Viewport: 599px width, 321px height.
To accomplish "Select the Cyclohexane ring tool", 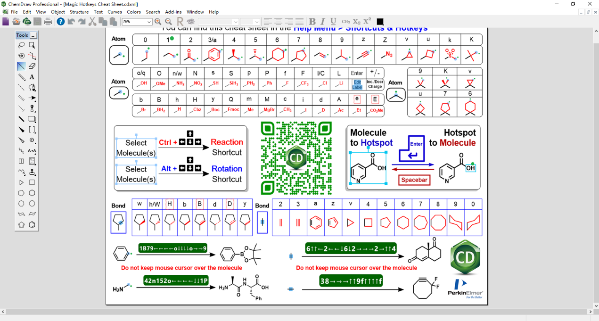I will point(32,193).
